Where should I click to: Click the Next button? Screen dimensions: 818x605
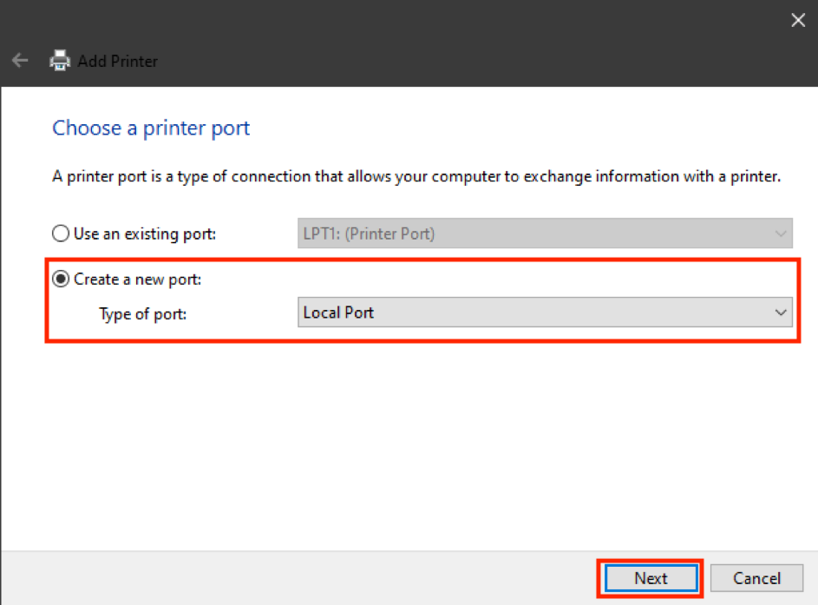point(651,578)
